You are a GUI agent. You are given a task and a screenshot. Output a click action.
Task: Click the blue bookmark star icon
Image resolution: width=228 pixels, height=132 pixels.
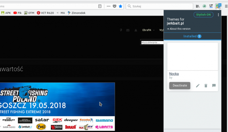click(x=121, y=6)
